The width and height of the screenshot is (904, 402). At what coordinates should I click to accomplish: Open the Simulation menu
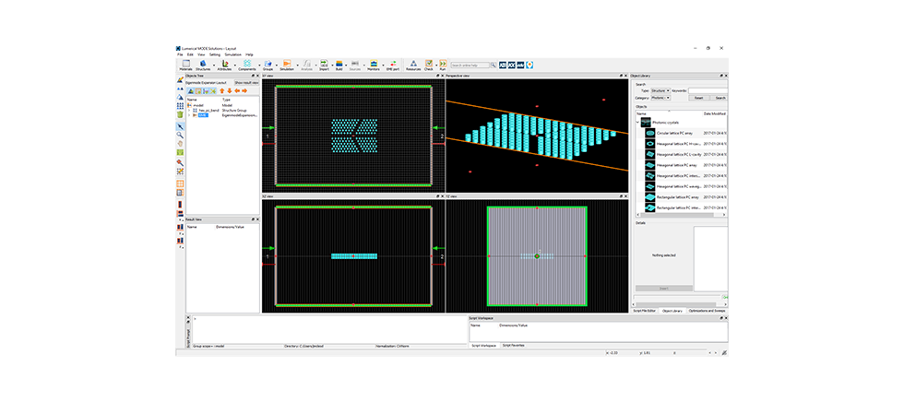coord(232,54)
